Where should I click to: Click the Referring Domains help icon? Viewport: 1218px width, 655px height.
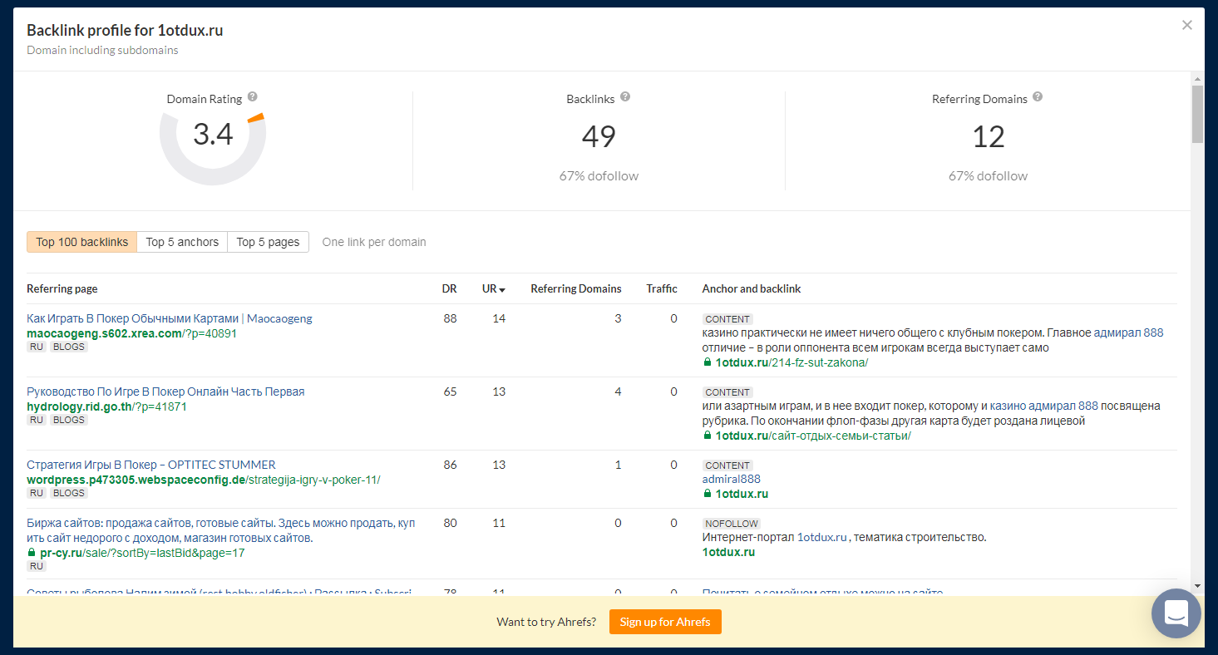click(1038, 97)
